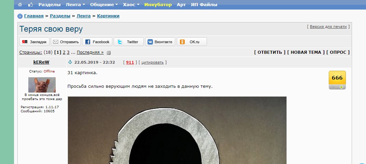Go to Лента breadcrumb link

point(84,16)
